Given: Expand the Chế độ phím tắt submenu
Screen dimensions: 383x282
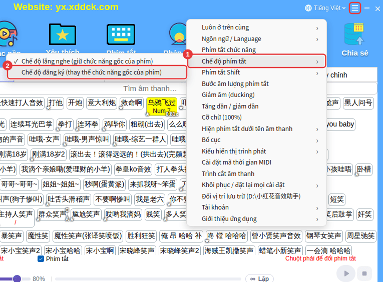Looking at the screenshot, I should tap(256, 61).
